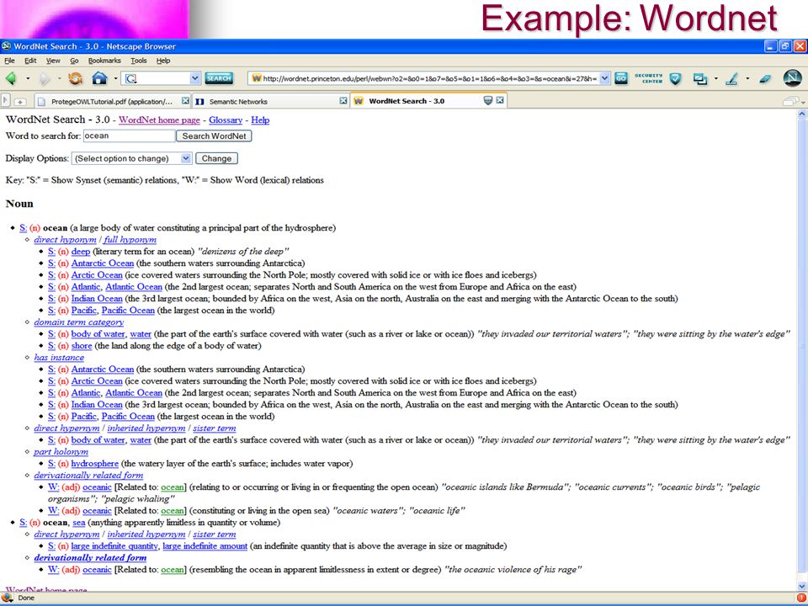Open the popup windows icon dropdown arrow
This screenshot has width=808, height=606.
tap(715, 79)
